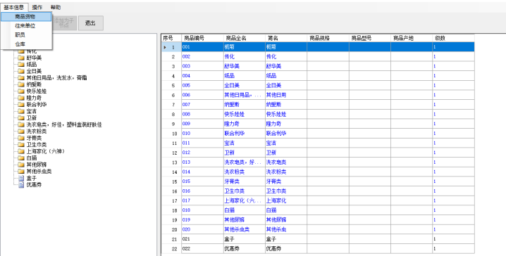Click the document icon beside 盒子

[21, 178]
